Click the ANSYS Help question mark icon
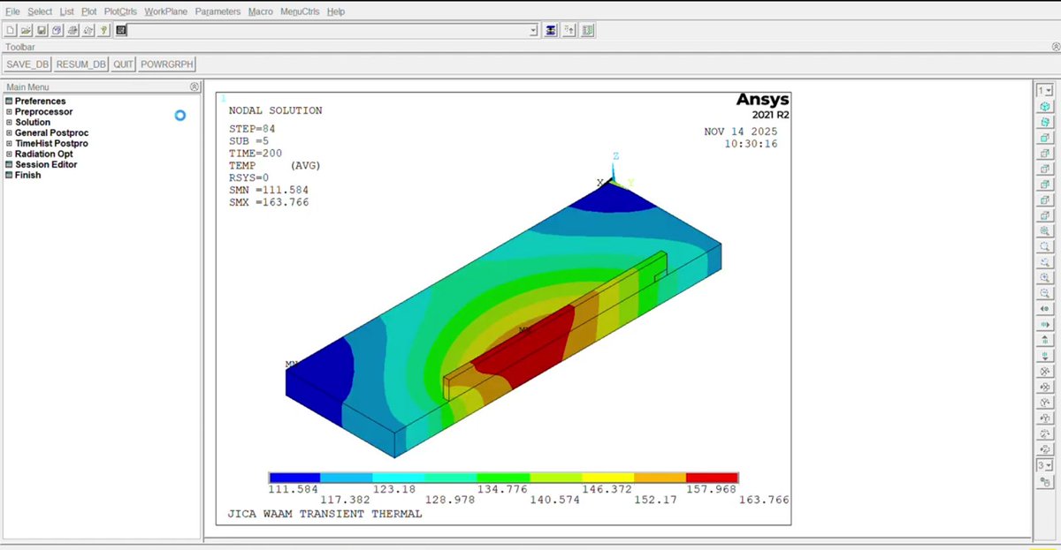Screen dimensions: 1061x550 [x=104, y=30]
